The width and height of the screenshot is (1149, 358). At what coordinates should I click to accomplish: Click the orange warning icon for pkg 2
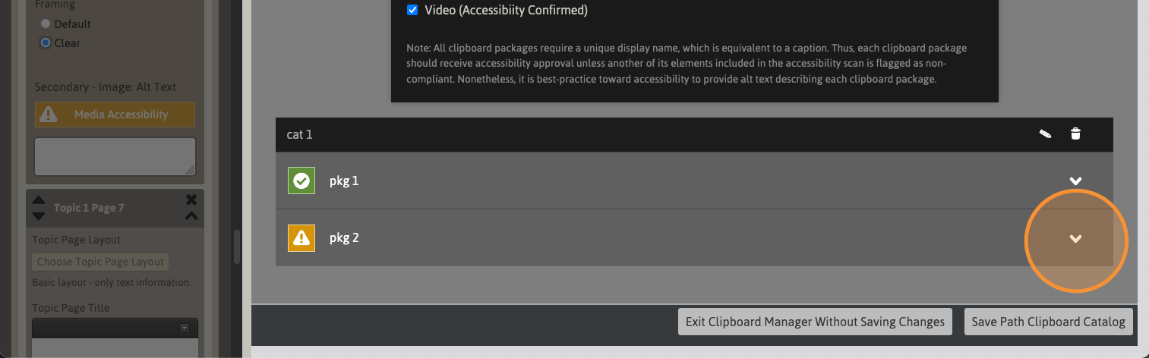pos(301,238)
